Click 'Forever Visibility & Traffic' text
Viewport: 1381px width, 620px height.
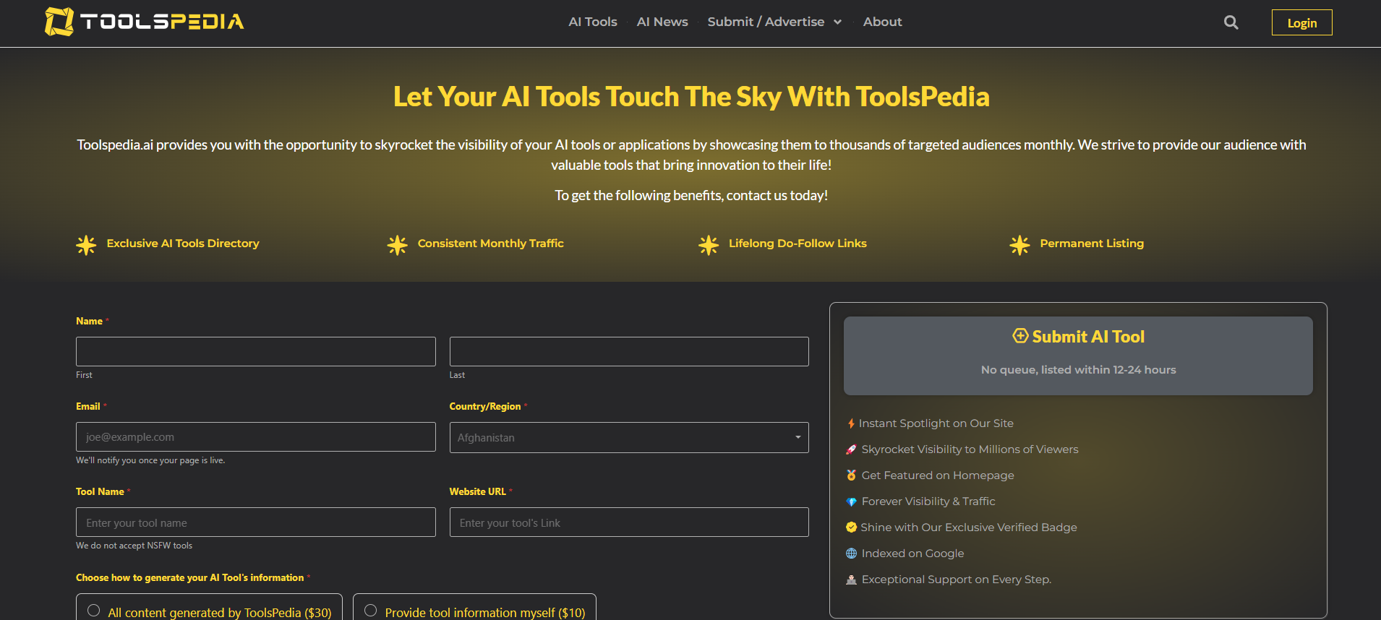click(x=928, y=501)
